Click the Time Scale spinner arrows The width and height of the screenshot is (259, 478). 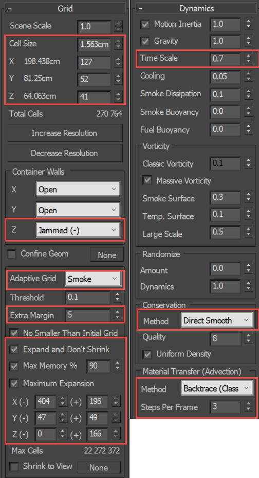(249, 59)
